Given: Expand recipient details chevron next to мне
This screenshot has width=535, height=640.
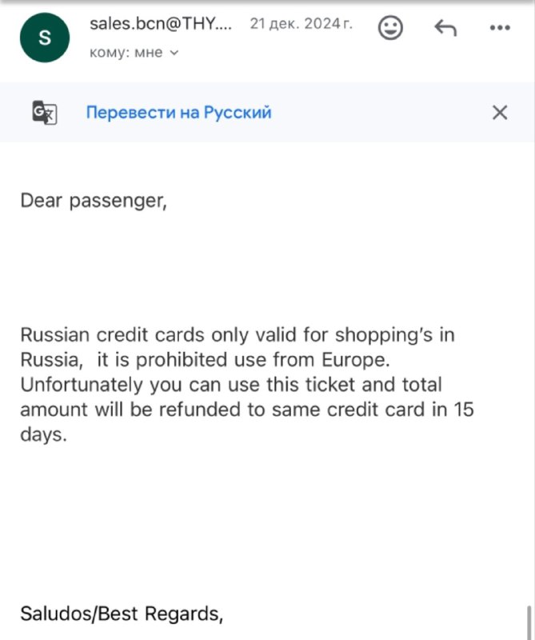Looking at the screenshot, I should click(x=174, y=53).
